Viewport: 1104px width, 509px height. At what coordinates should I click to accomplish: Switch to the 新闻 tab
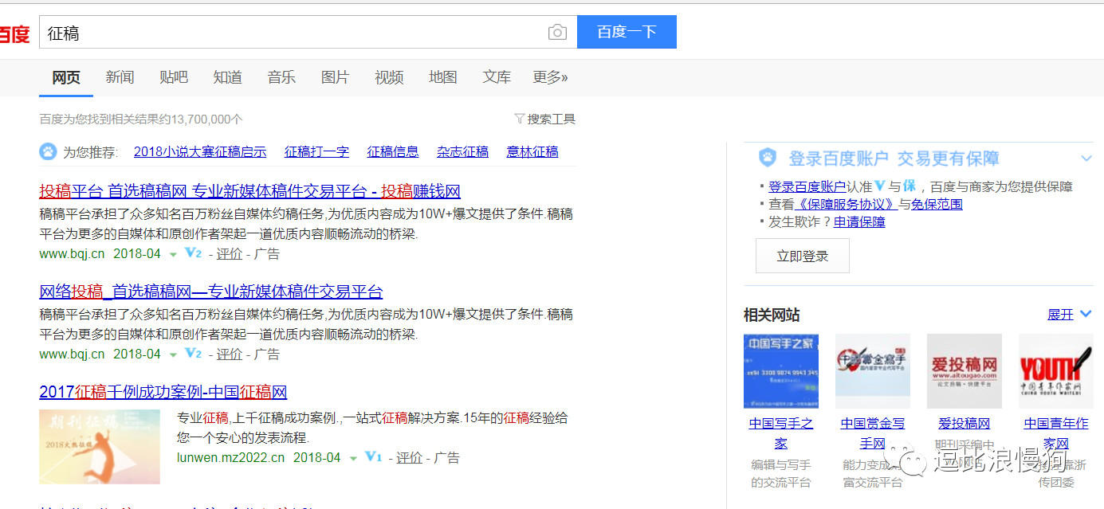pos(120,77)
